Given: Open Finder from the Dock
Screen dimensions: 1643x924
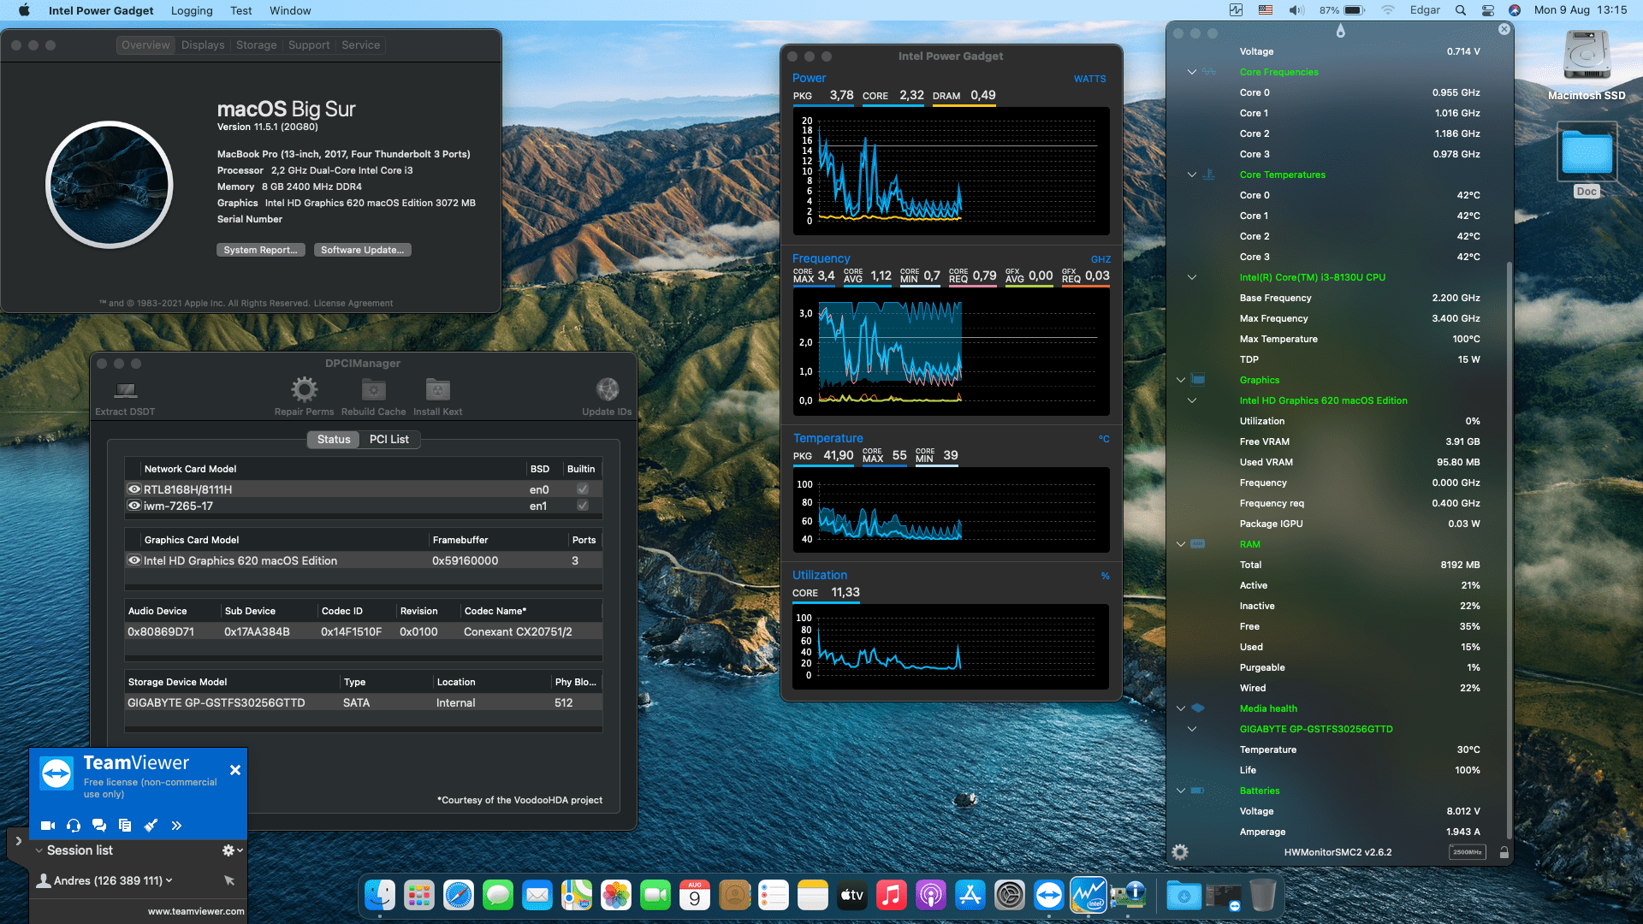Looking at the screenshot, I should (380, 896).
